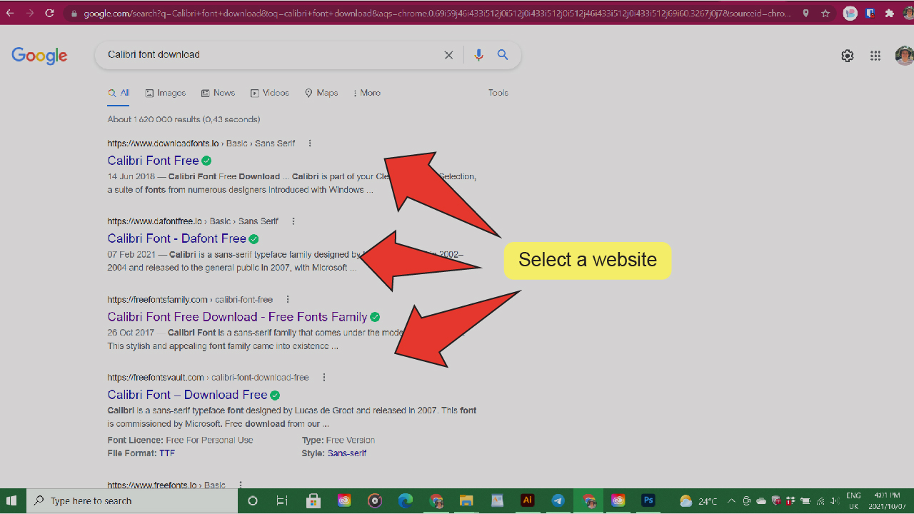This screenshot has width=914, height=514.
Task: Switch to the Images tab
Action: tap(166, 93)
